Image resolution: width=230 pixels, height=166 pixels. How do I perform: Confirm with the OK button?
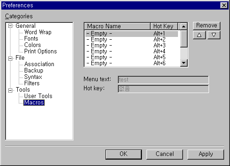(124, 154)
